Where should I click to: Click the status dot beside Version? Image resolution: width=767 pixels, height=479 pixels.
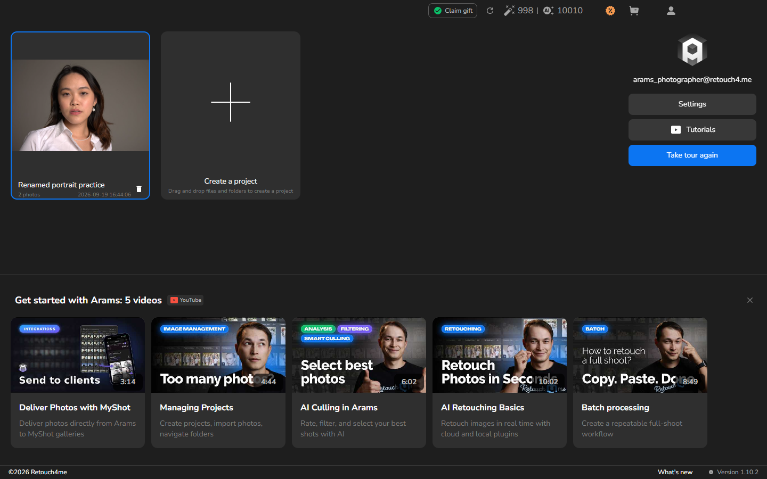pos(711,472)
